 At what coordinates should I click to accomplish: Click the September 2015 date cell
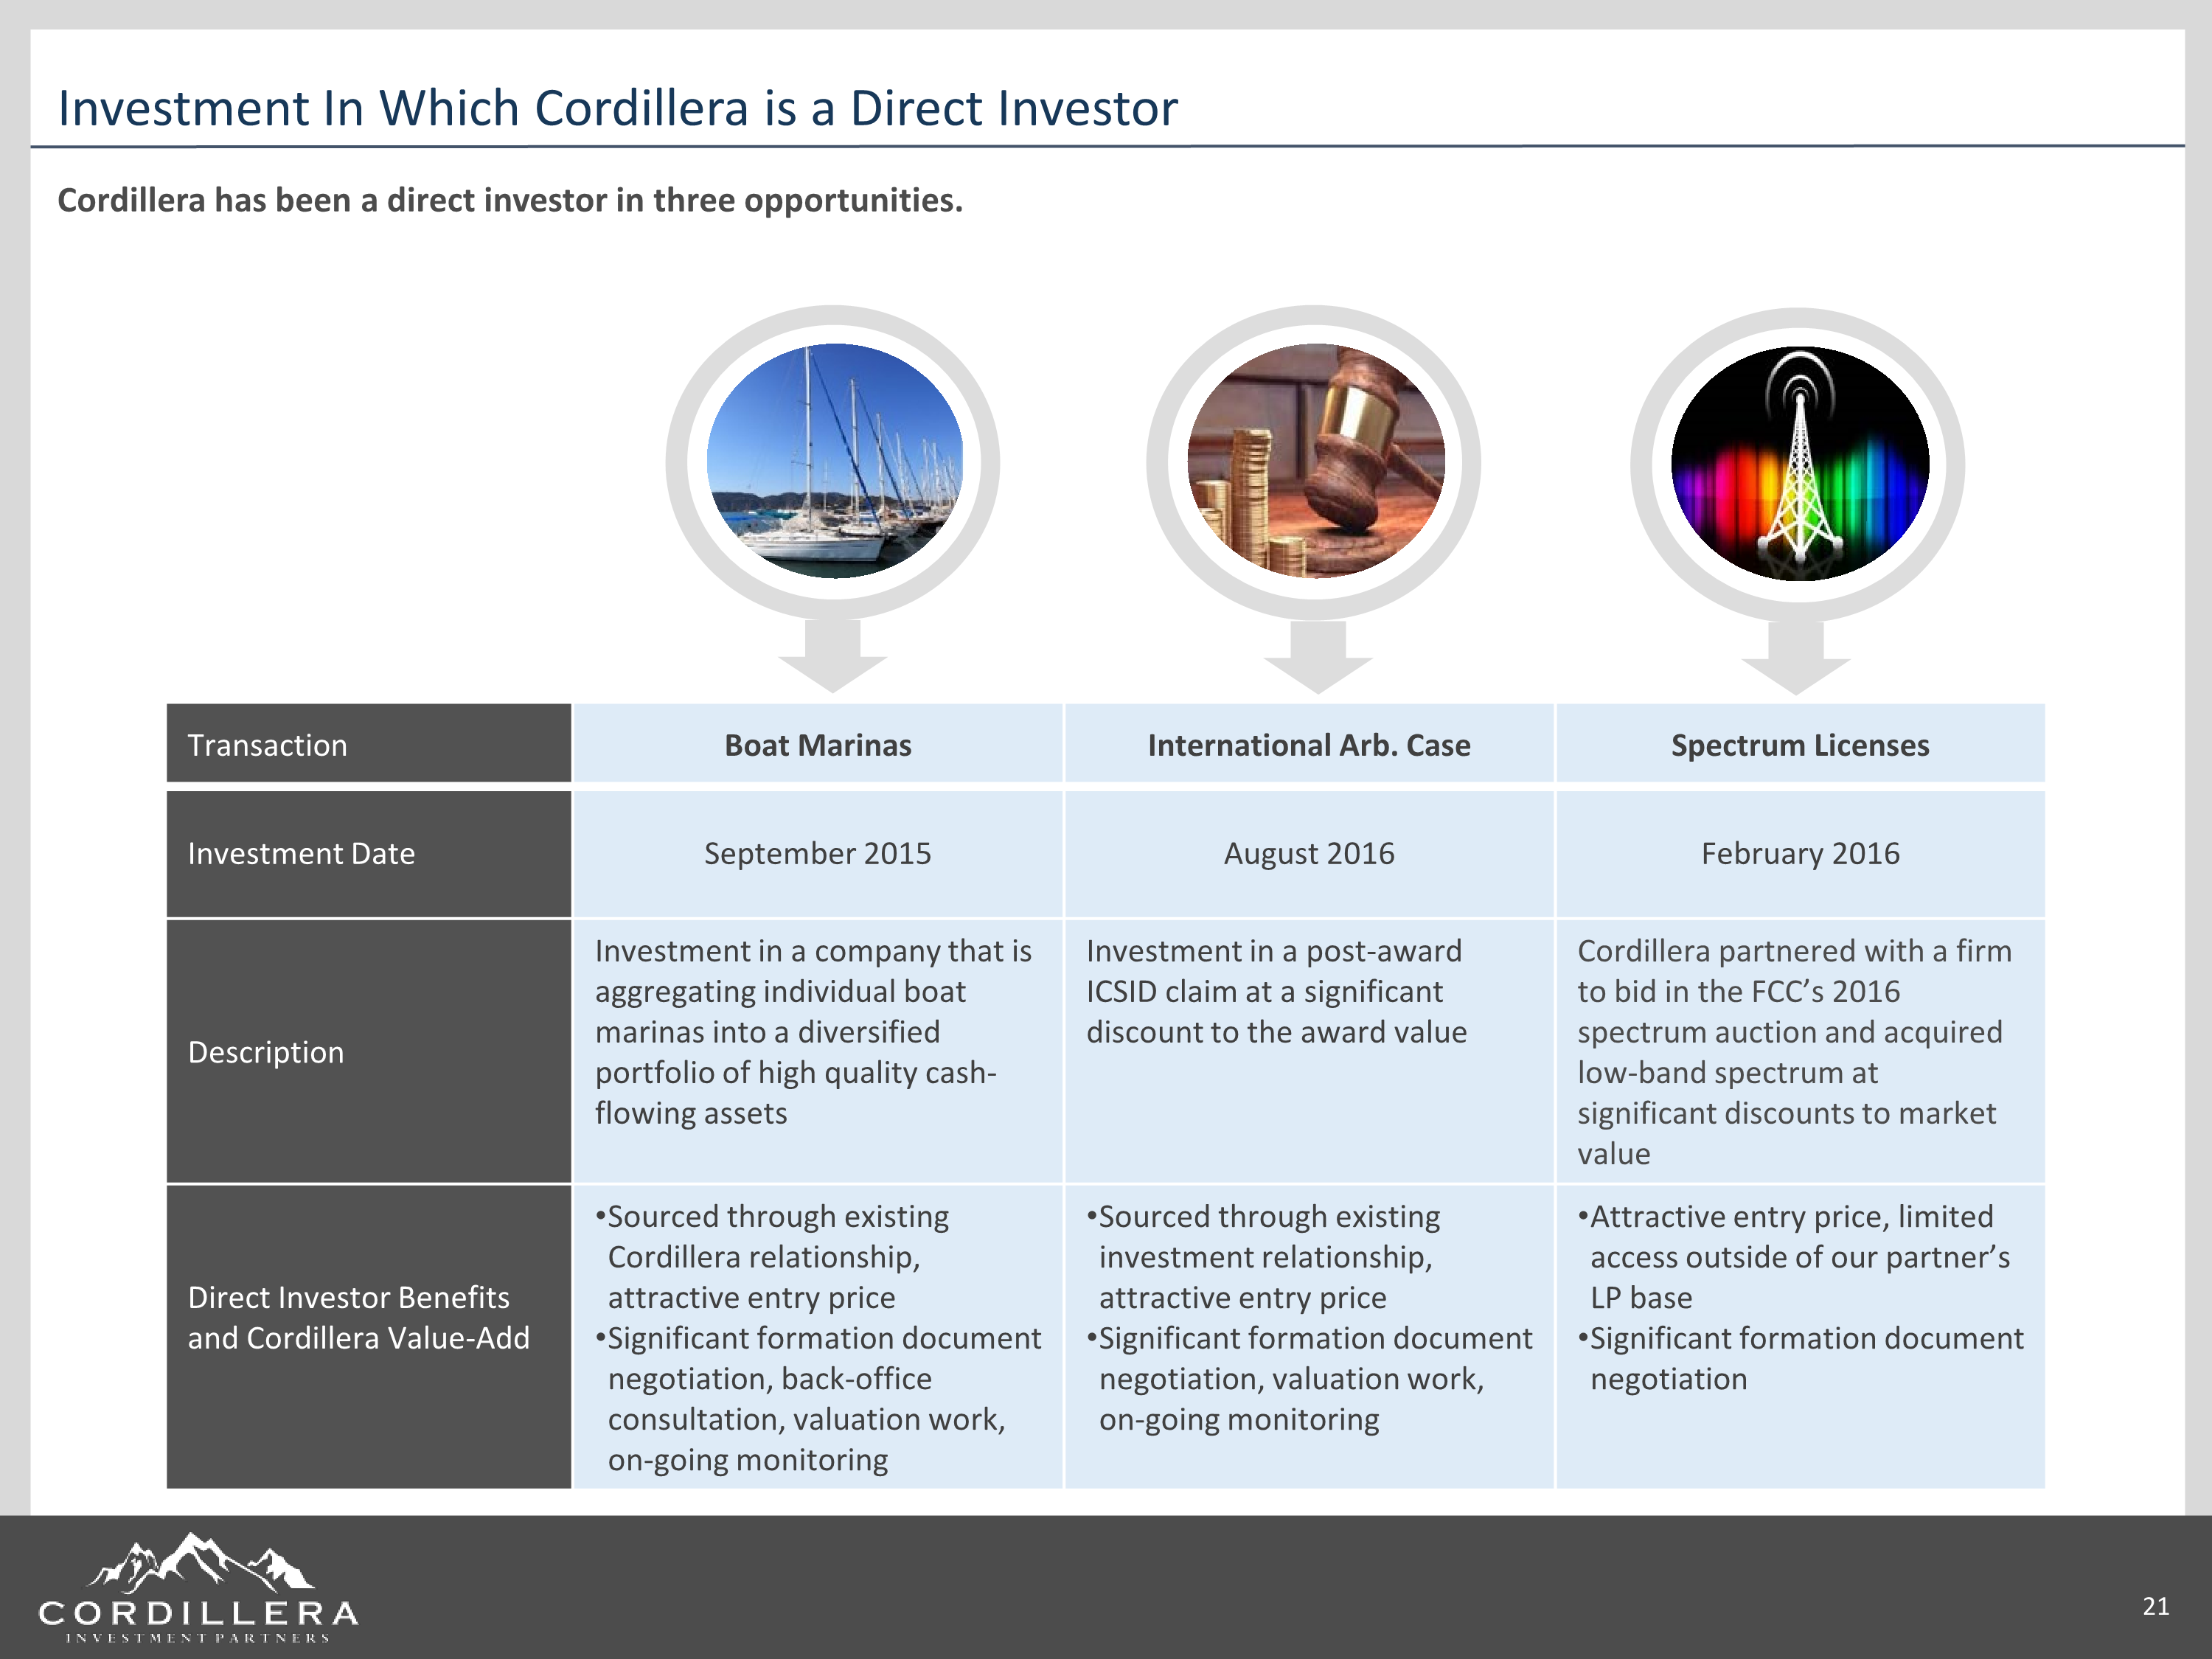[817, 853]
